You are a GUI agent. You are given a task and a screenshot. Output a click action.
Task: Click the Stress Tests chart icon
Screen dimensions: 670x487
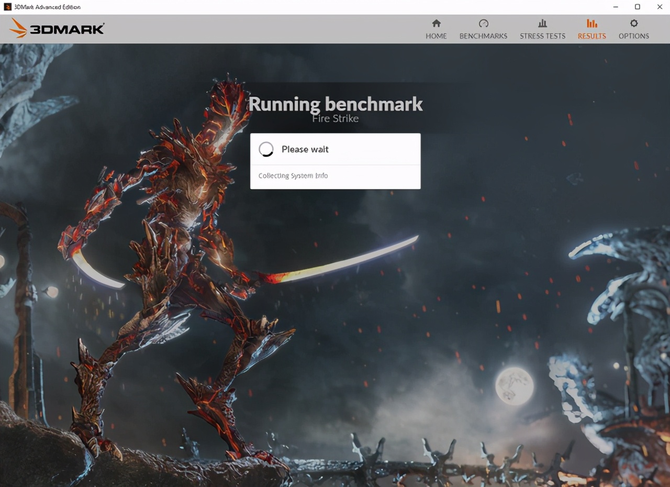pos(542,24)
